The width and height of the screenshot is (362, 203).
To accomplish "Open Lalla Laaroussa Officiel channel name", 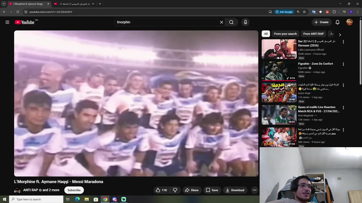I will [311, 50].
